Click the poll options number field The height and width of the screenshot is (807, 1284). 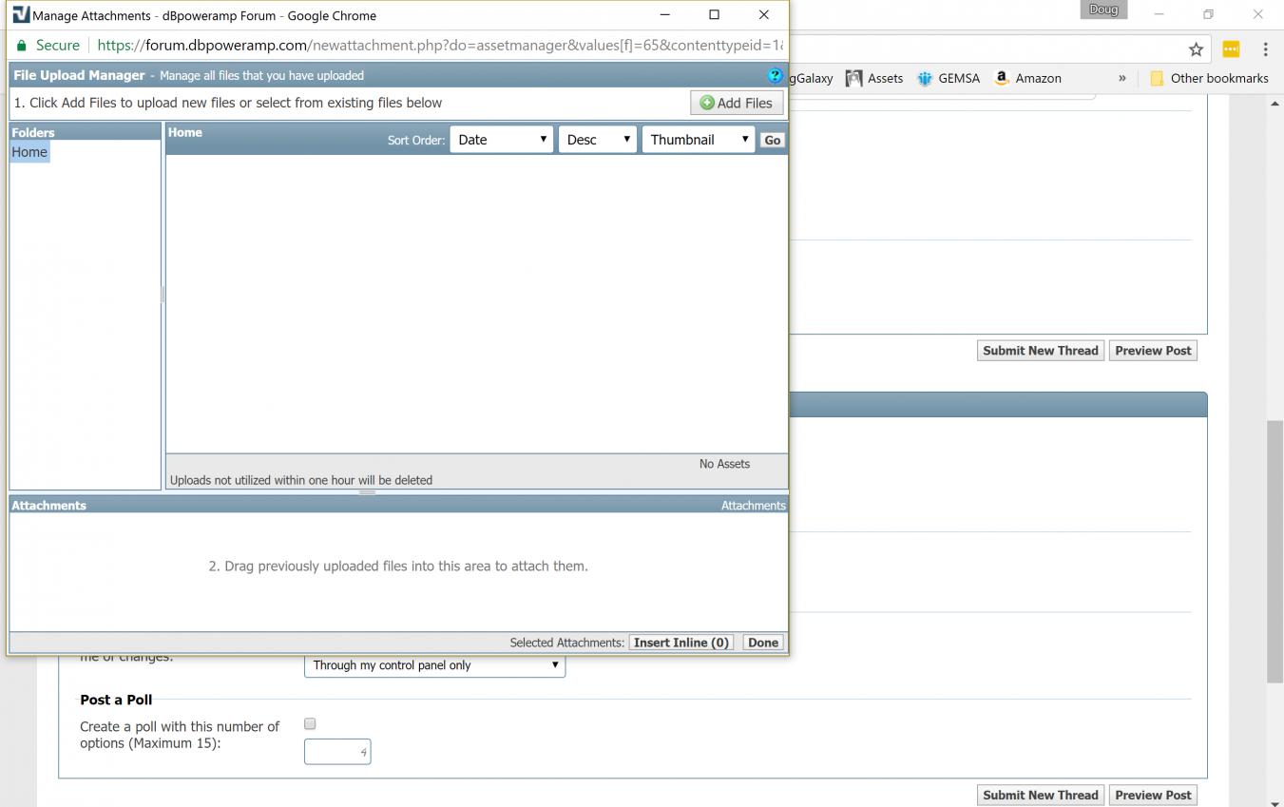click(x=336, y=752)
